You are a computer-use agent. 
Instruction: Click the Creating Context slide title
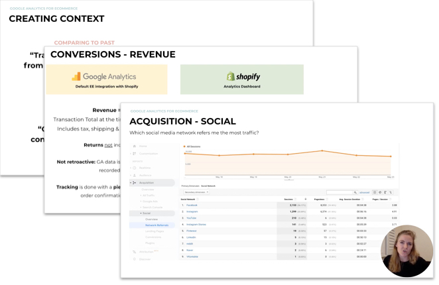pyautogui.click(x=56, y=19)
